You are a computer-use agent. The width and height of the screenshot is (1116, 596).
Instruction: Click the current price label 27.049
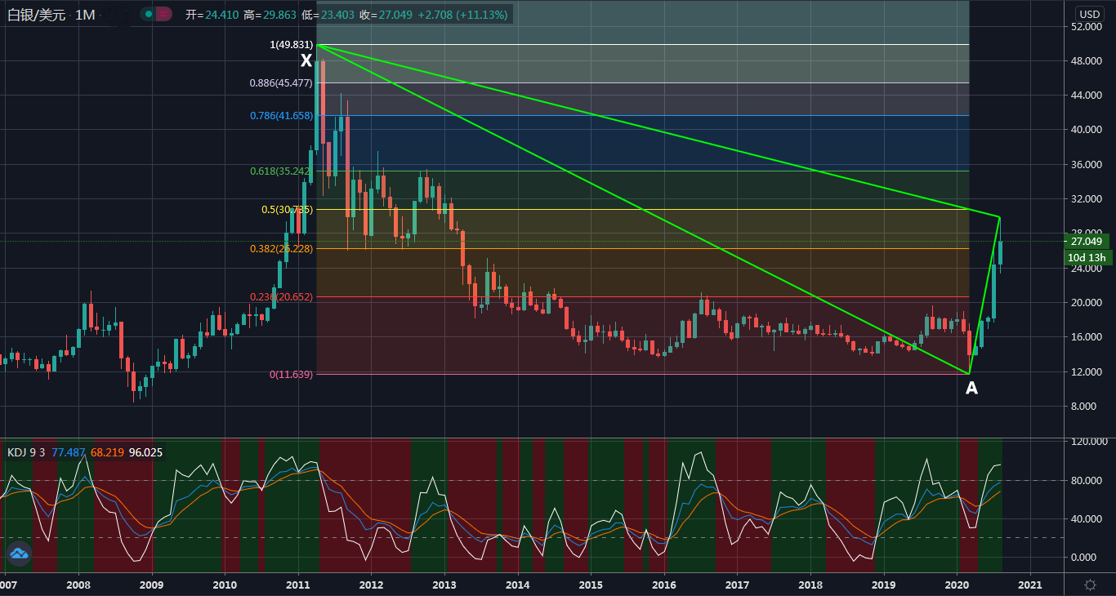pos(1087,241)
